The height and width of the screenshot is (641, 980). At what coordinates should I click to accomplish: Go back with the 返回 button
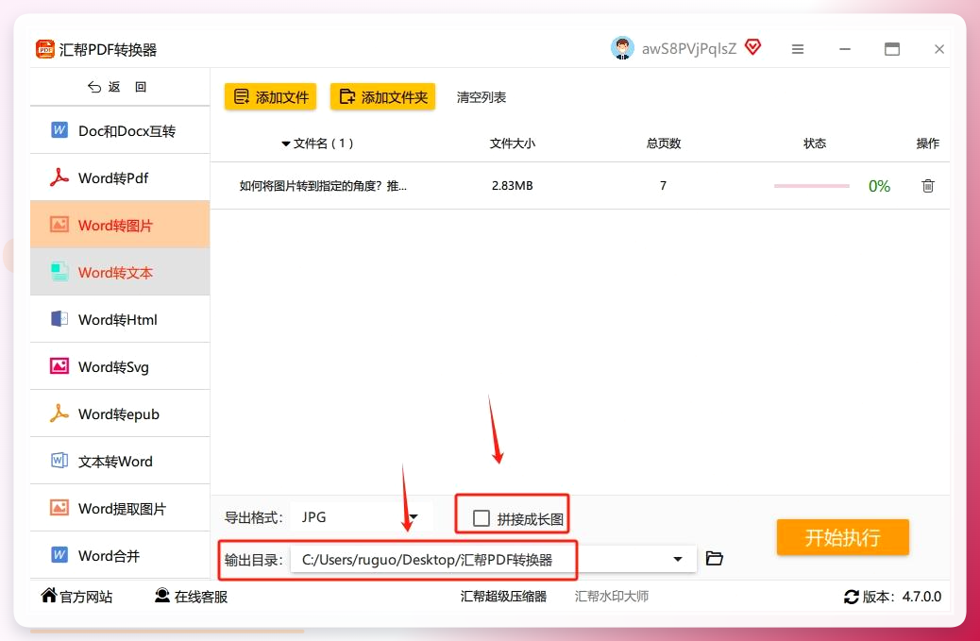(117, 87)
